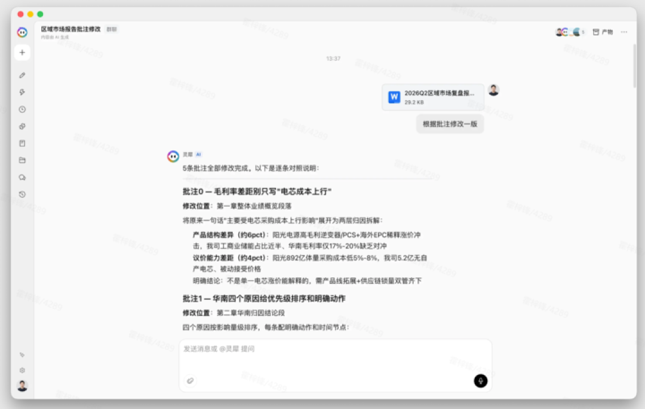Viewport: 645px width, 409px height.
Task: Click the 根据批注修改一版 message bubble
Action: click(450, 123)
